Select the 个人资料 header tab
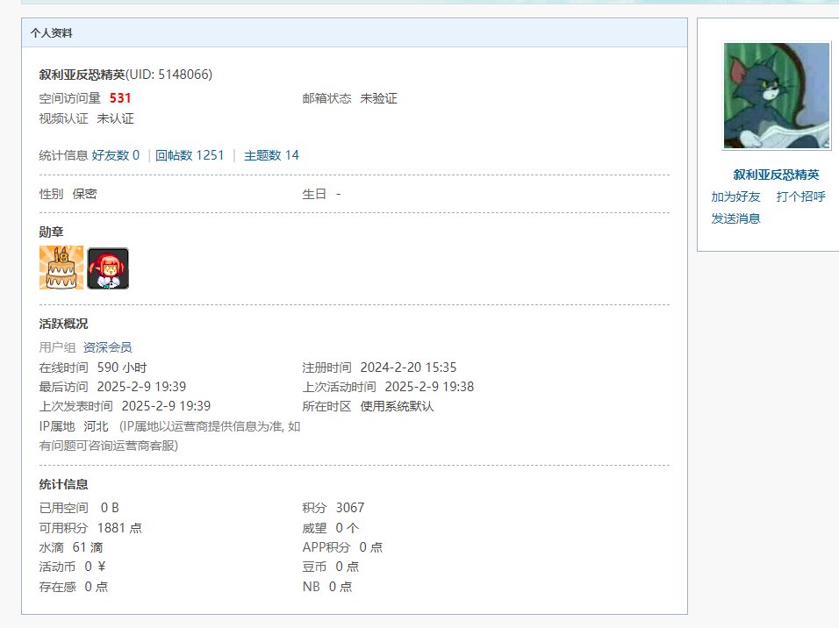Image resolution: width=839 pixels, height=628 pixels. pyautogui.click(x=52, y=33)
